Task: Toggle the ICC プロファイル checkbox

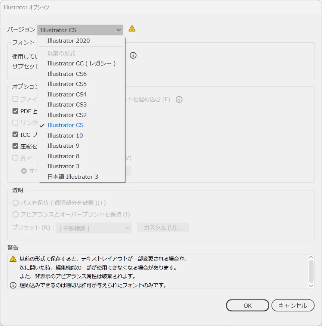Action: [x=15, y=134]
